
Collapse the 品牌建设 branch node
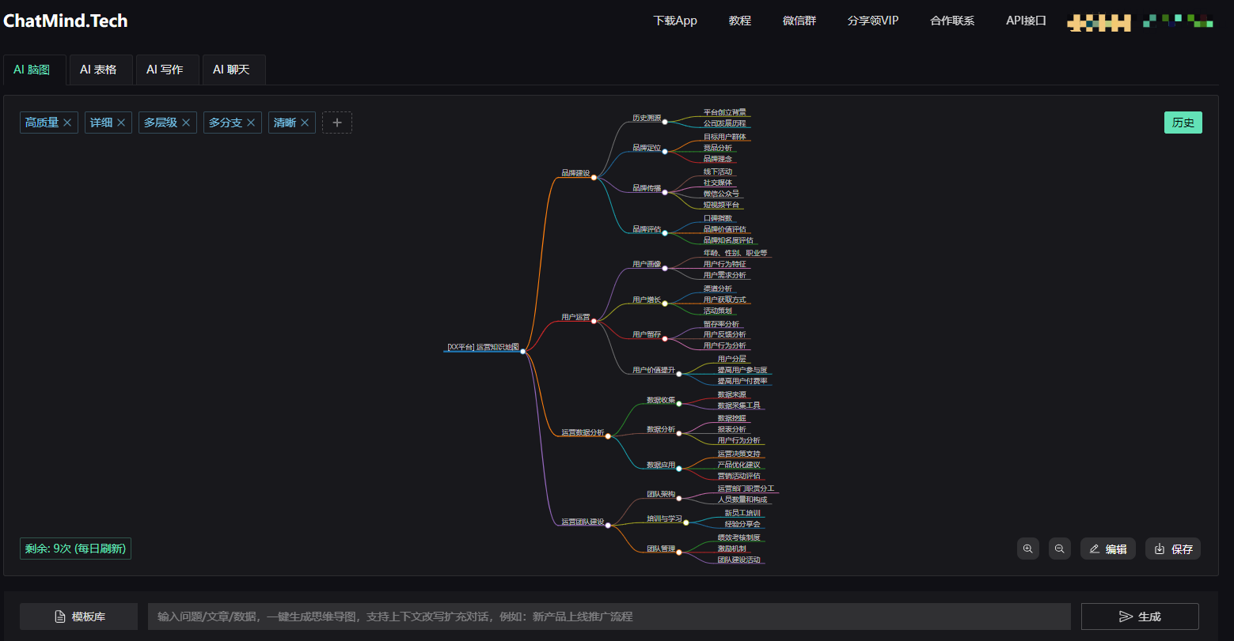(594, 177)
